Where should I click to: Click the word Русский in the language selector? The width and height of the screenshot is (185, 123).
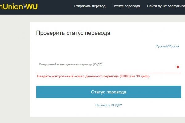[162, 46]
